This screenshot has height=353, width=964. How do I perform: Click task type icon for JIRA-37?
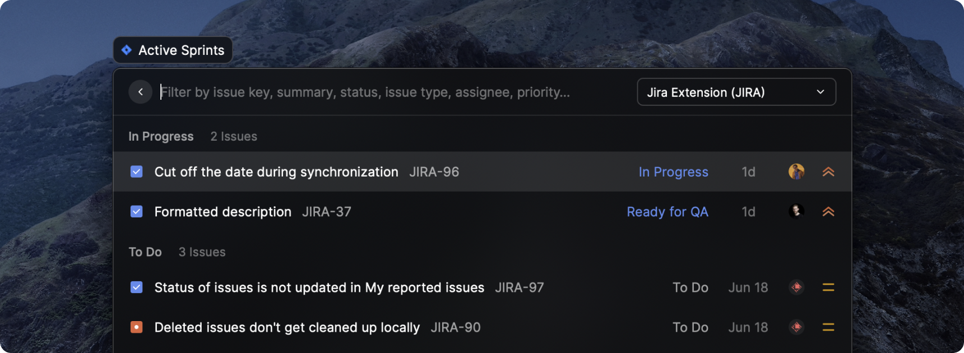pyautogui.click(x=136, y=211)
